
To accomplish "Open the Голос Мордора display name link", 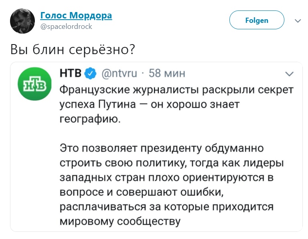I will [76, 16].
